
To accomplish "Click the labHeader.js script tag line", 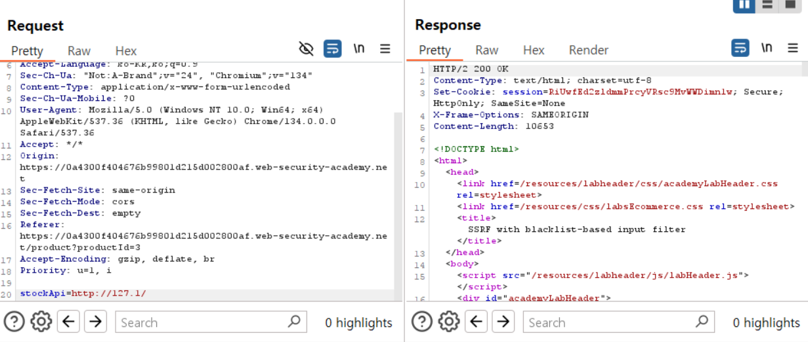I will point(603,275).
